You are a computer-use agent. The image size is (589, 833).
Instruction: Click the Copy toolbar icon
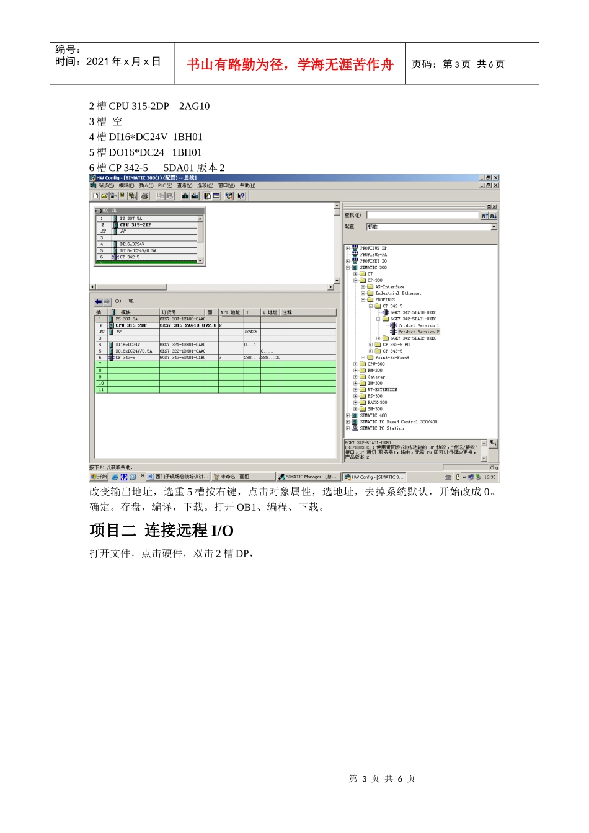click(161, 196)
